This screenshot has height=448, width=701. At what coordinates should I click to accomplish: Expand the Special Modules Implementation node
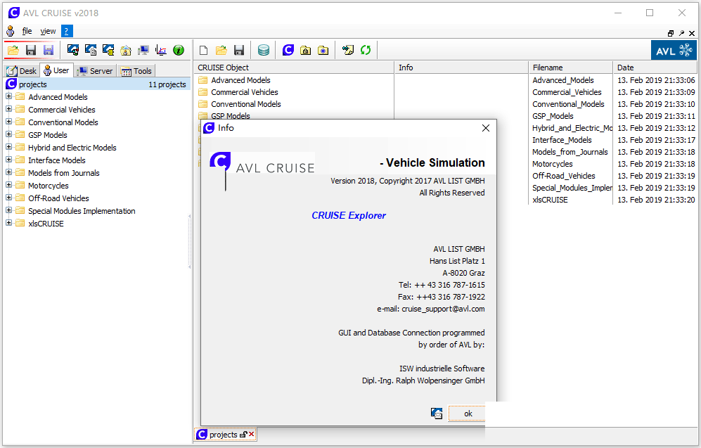click(x=8, y=210)
